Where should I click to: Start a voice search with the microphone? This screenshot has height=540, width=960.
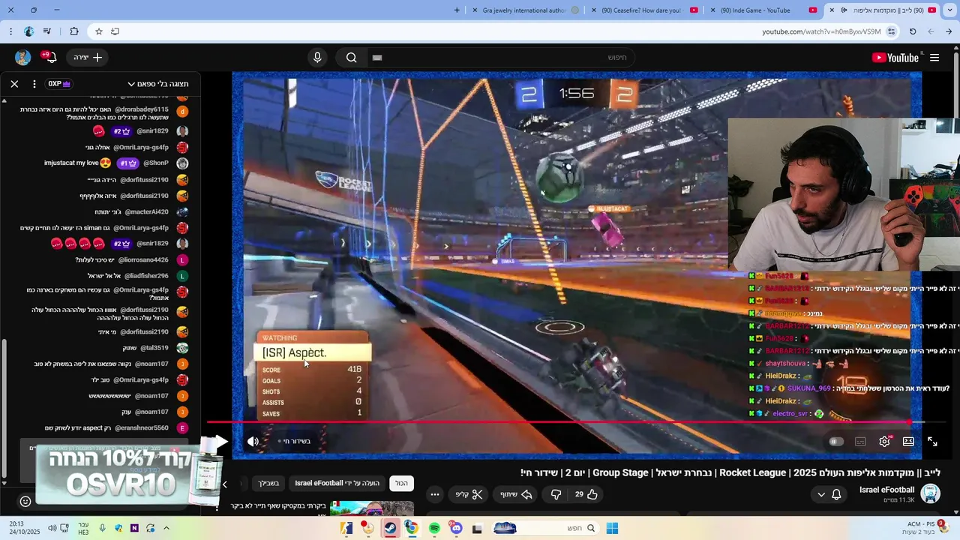coord(317,58)
